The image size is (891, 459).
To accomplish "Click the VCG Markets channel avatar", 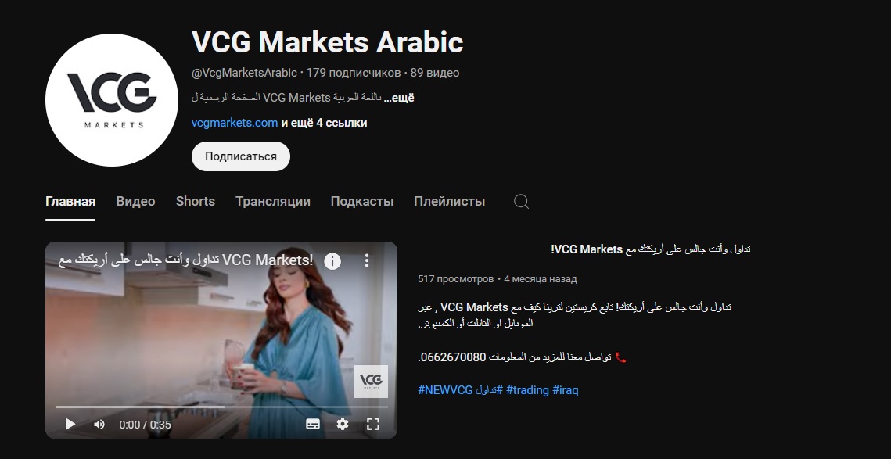I will (112, 100).
